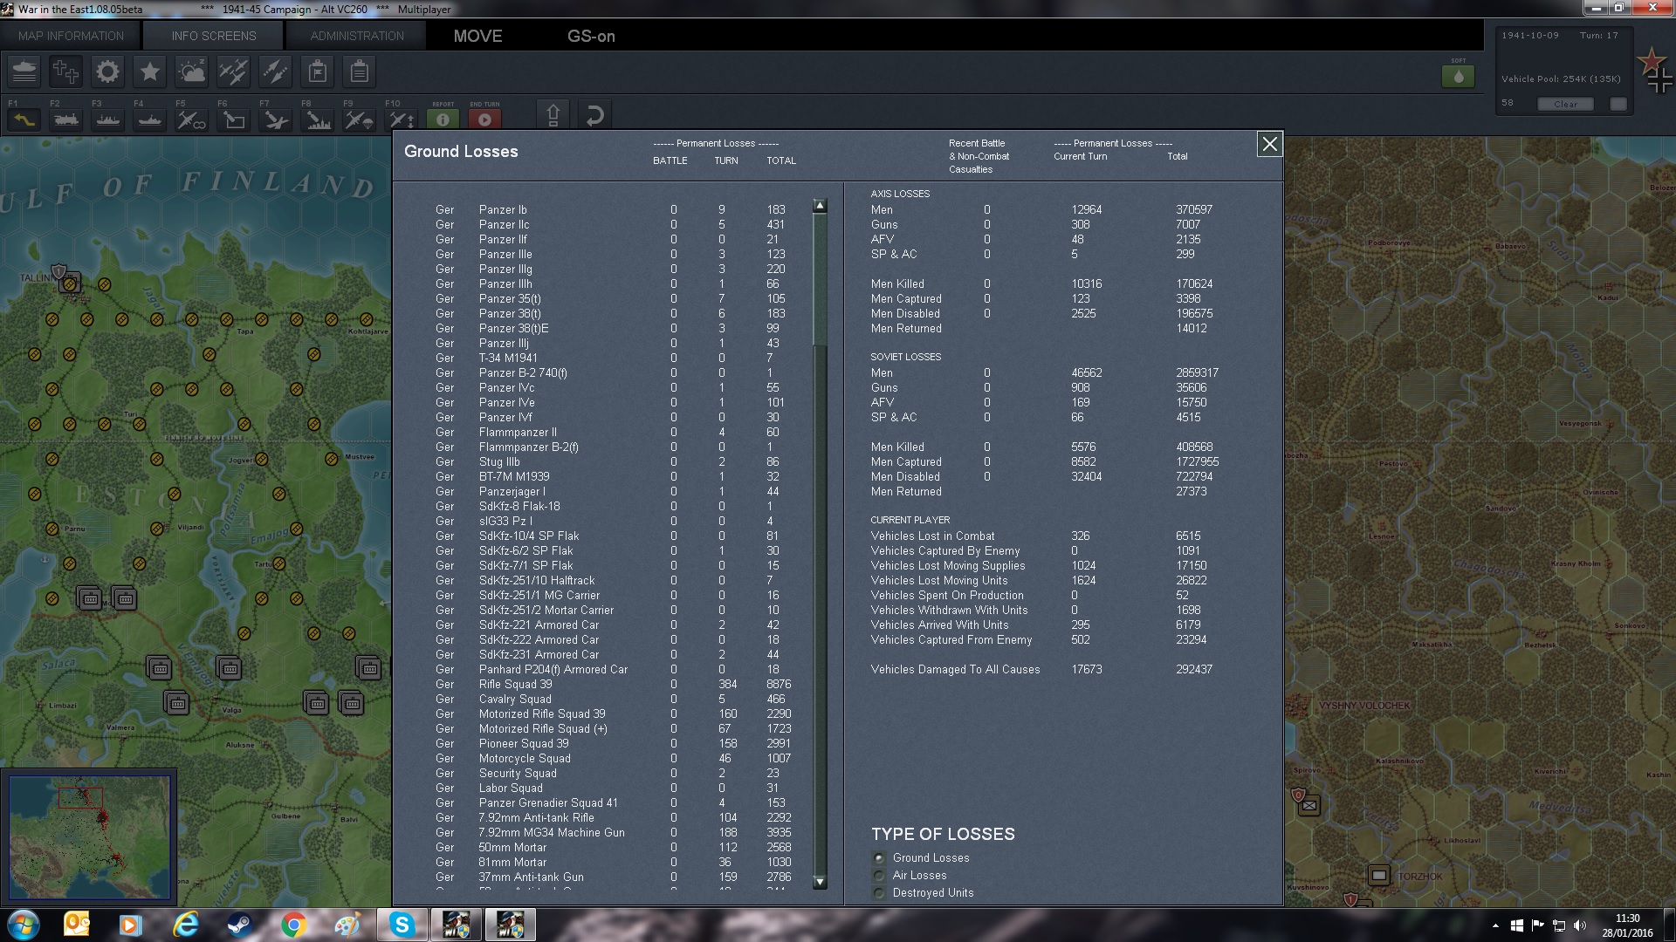Screen dimensions: 1676x942
Task: Select F7 bomb airfield mode icon
Action: pyautogui.click(x=275, y=119)
